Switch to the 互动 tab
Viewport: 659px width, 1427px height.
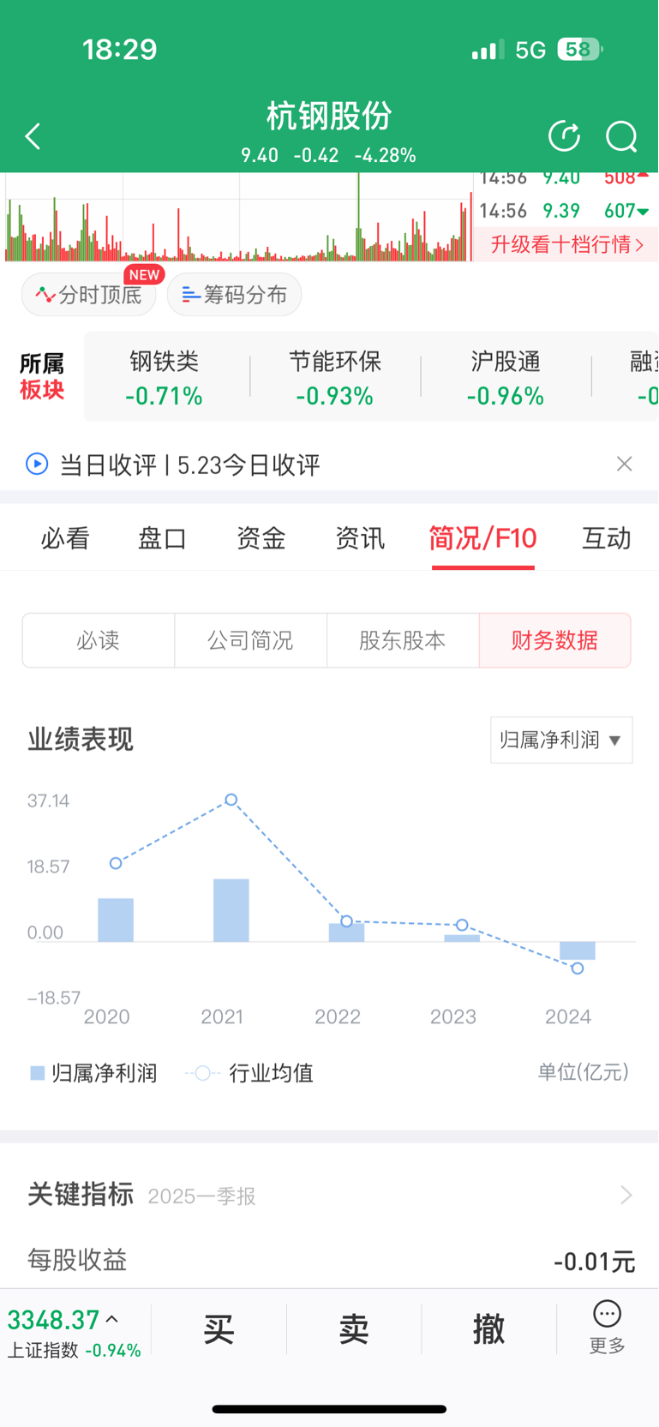click(x=607, y=538)
